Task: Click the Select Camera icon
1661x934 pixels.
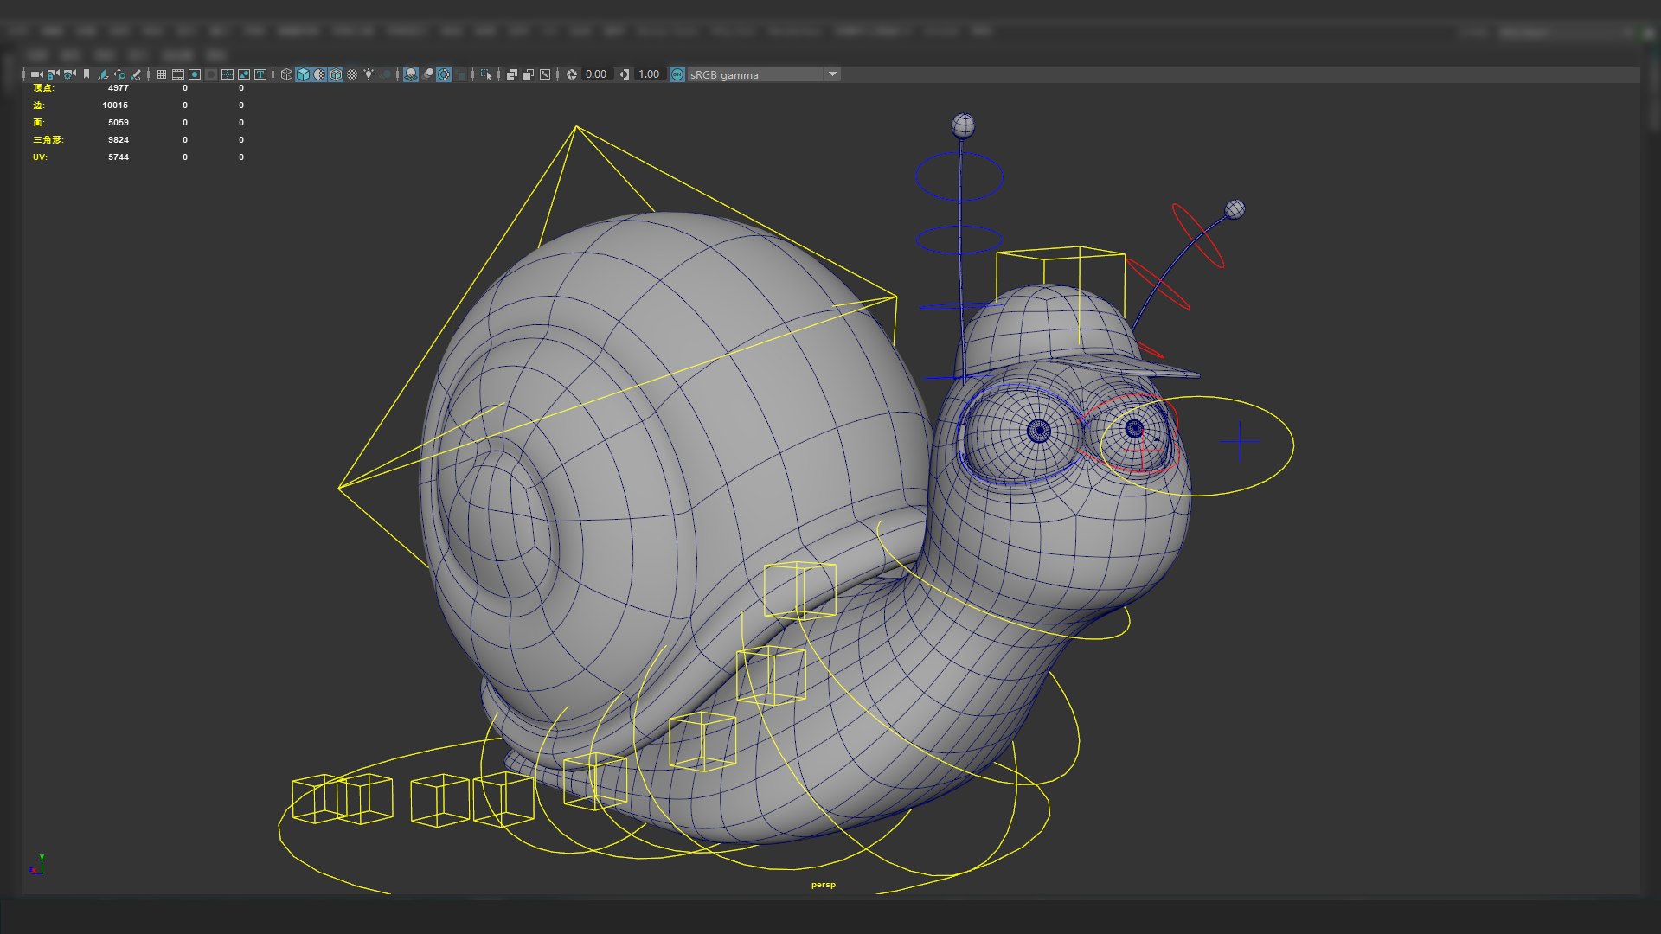Action: pyautogui.click(x=36, y=74)
